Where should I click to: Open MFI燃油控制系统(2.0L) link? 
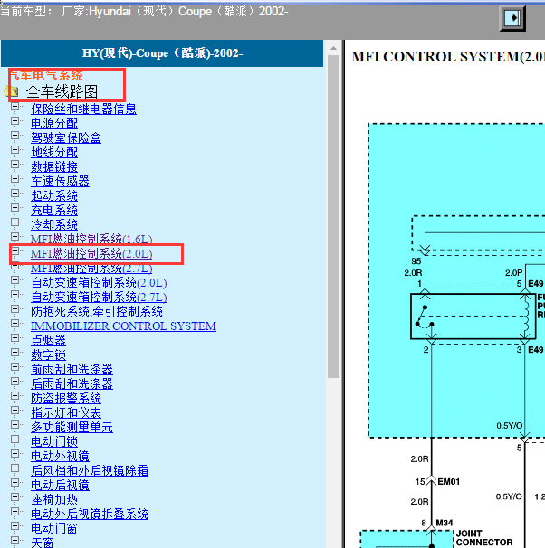tap(91, 254)
